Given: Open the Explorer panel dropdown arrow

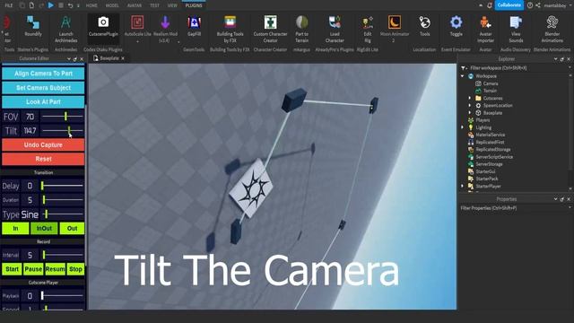Looking at the screenshot, I should coord(556,58).
